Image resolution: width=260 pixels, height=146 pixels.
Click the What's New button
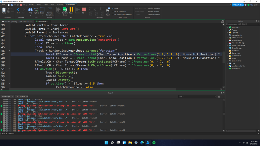(238, 5)
